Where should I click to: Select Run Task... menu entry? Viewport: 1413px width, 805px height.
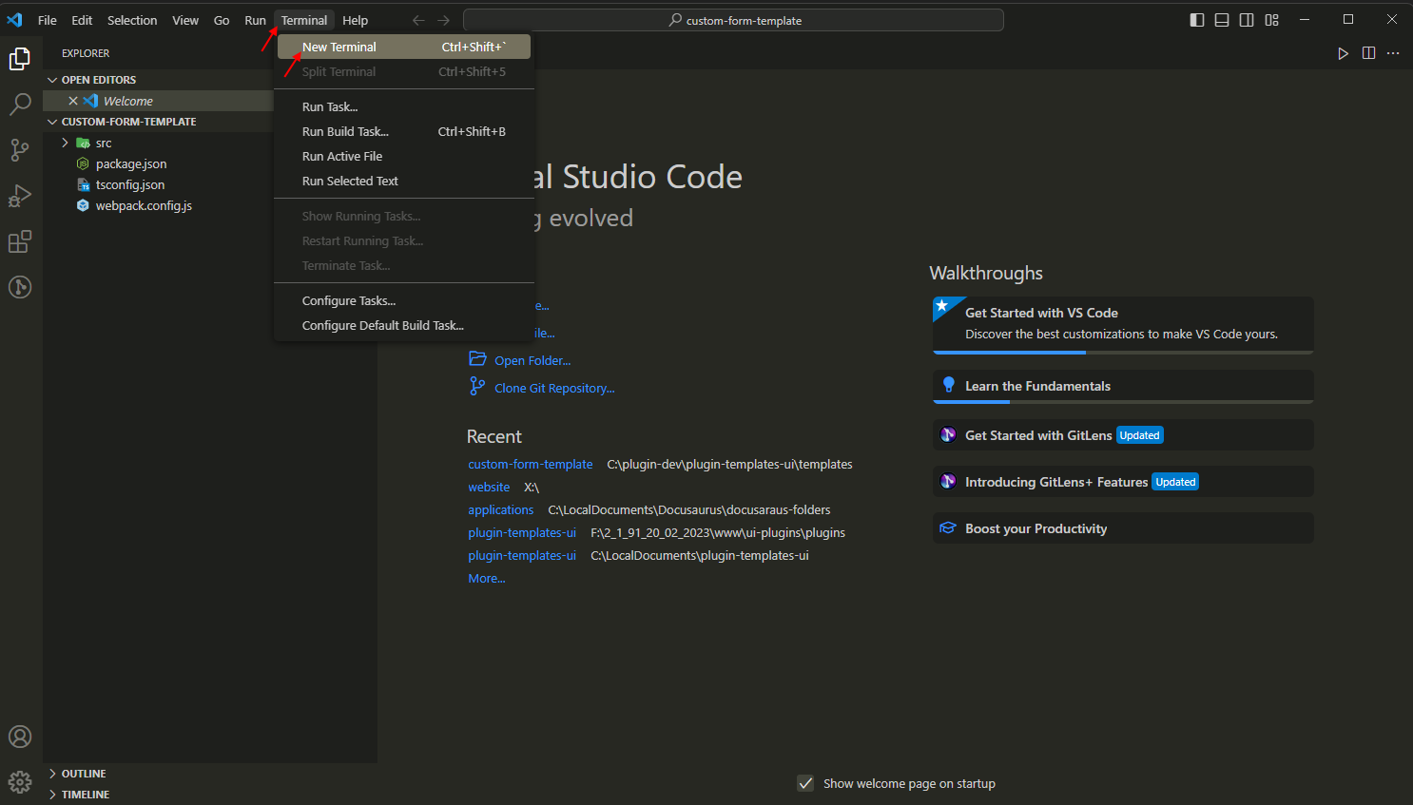click(x=404, y=106)
